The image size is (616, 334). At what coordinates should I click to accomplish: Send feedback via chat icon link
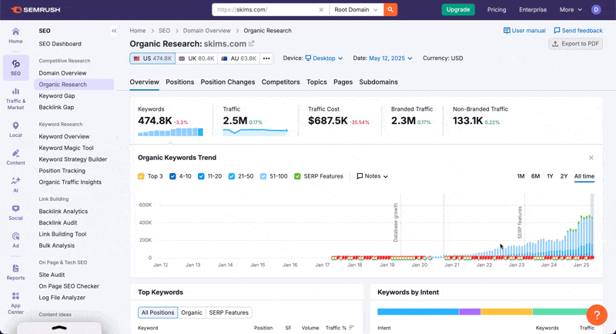click(x=578, y=31)
